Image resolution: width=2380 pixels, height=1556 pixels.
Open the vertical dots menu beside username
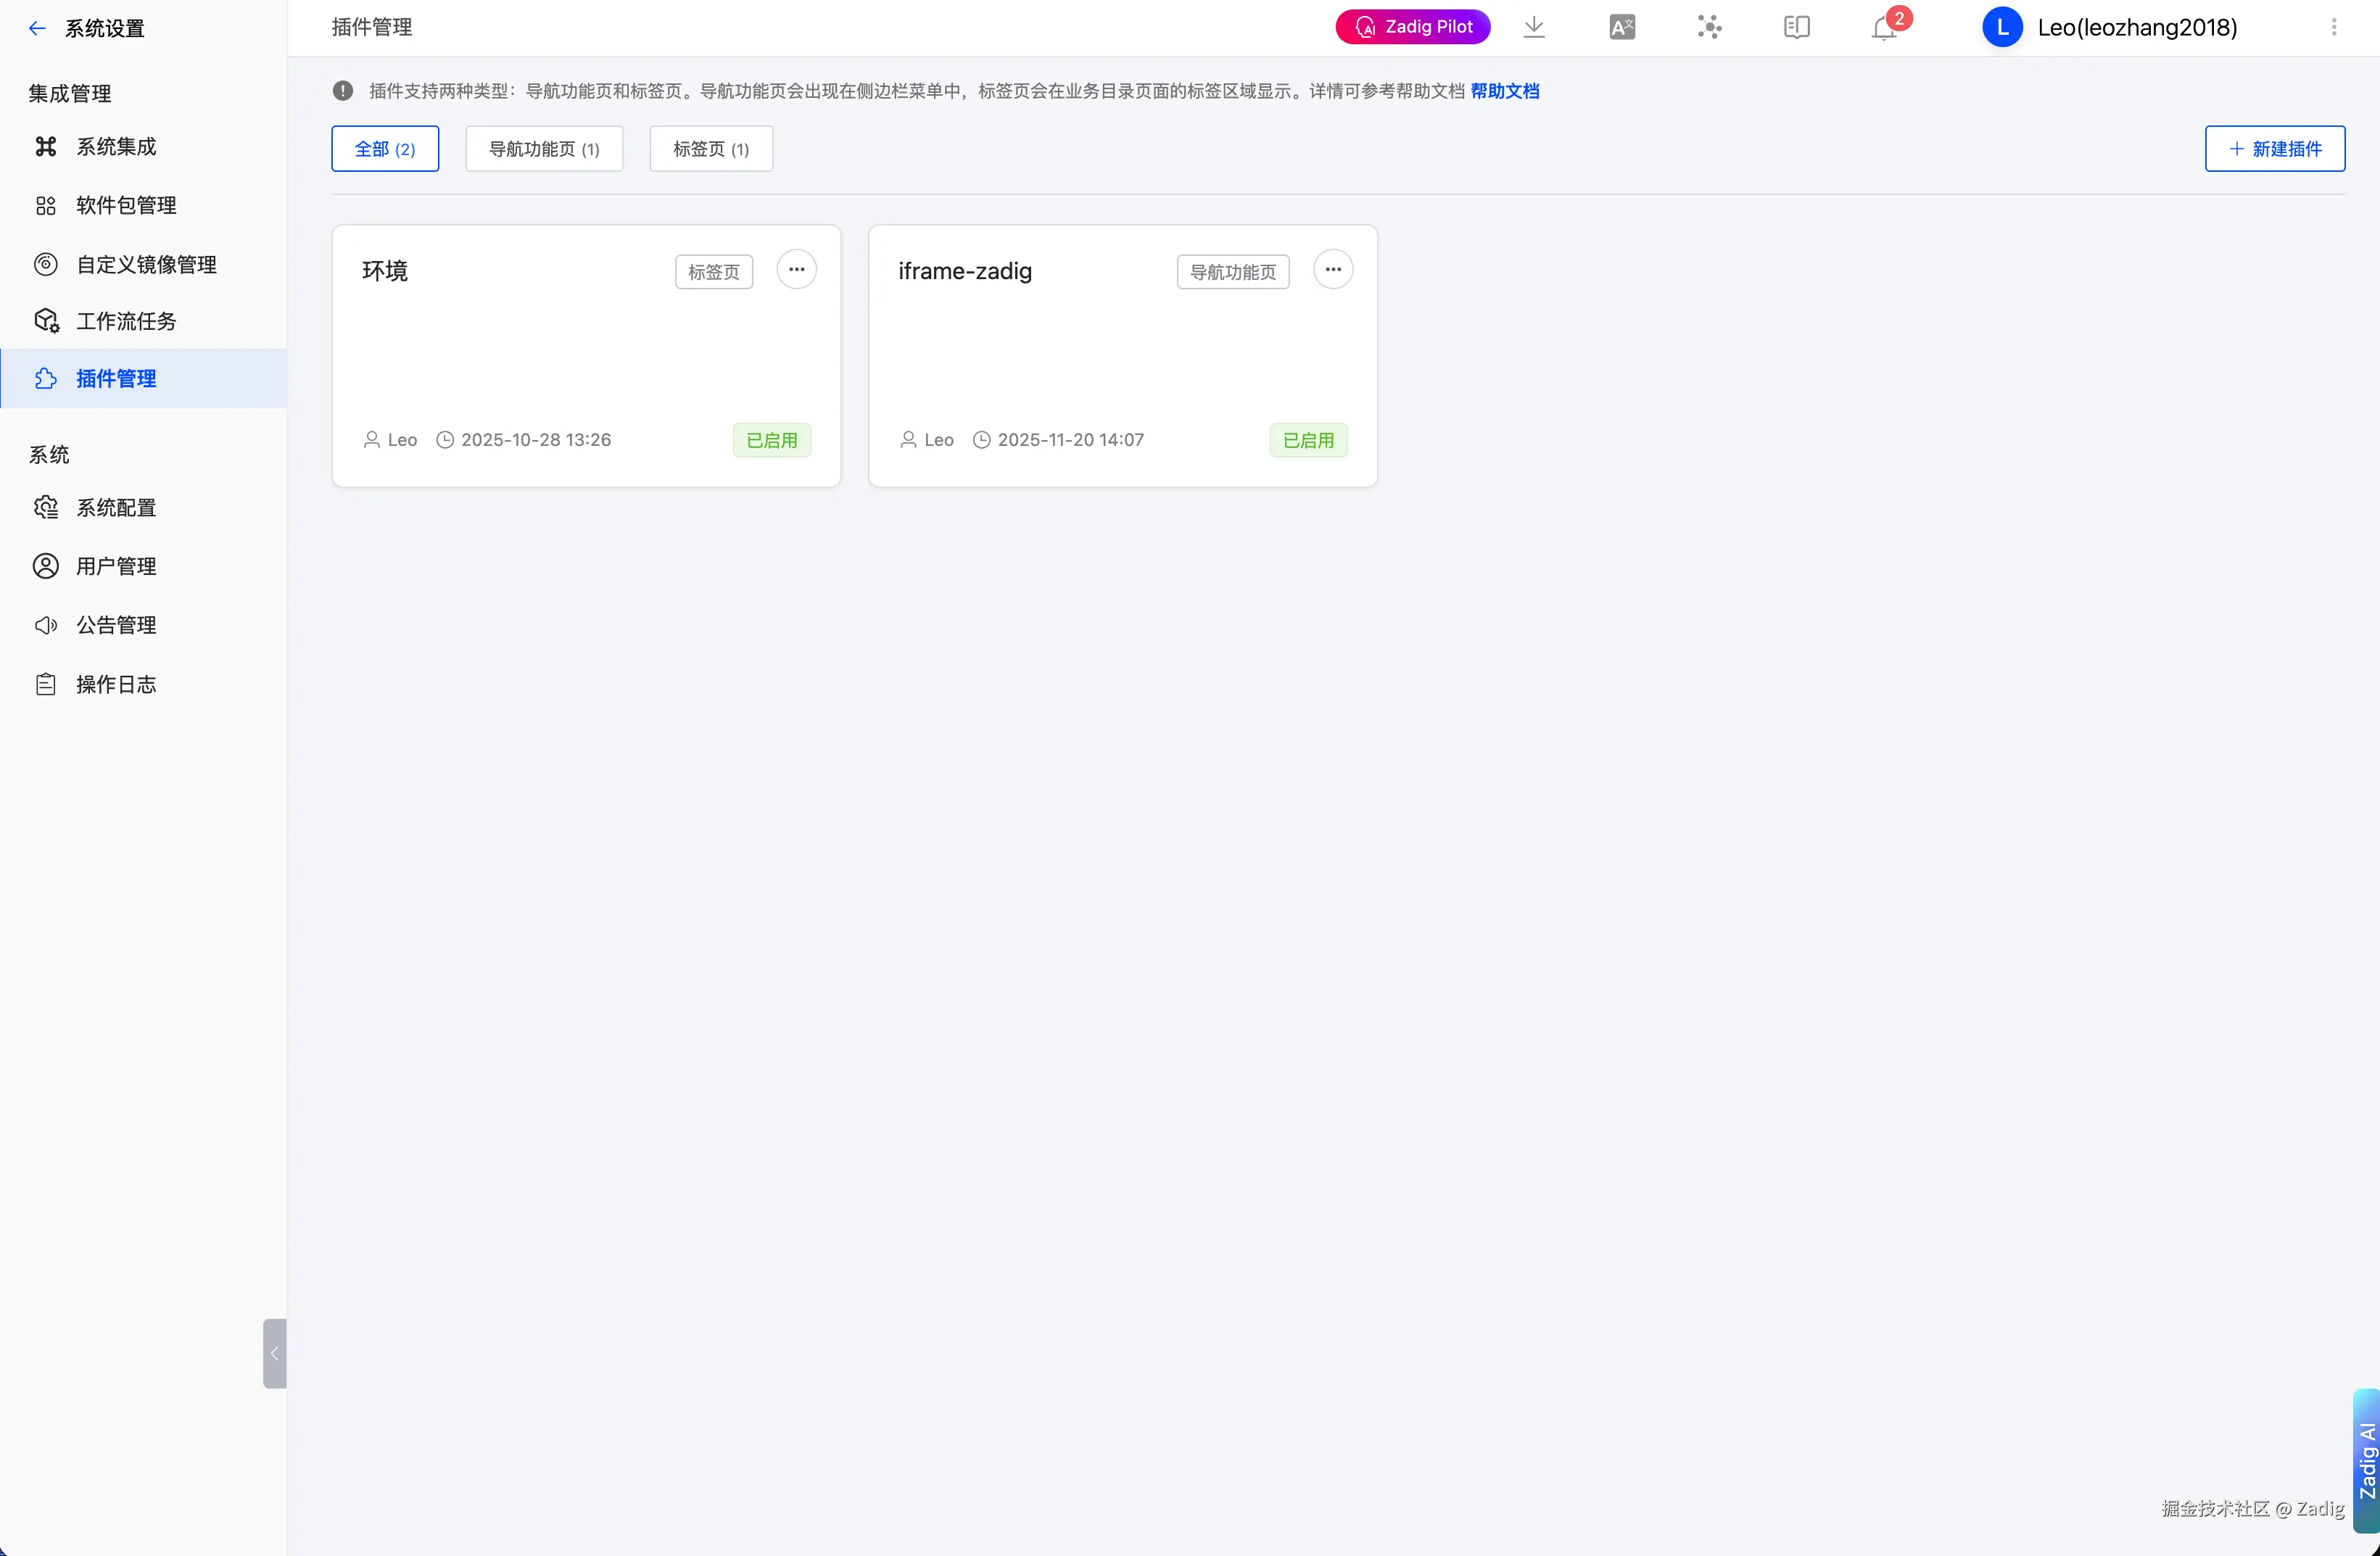[2333, 27]
